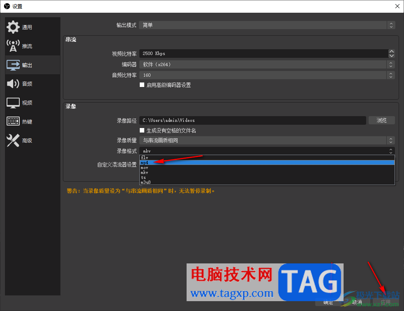This screenshot has width=404, height=311.
Task: Select the 输出 output monitor icon
Action: coord(13,65)
